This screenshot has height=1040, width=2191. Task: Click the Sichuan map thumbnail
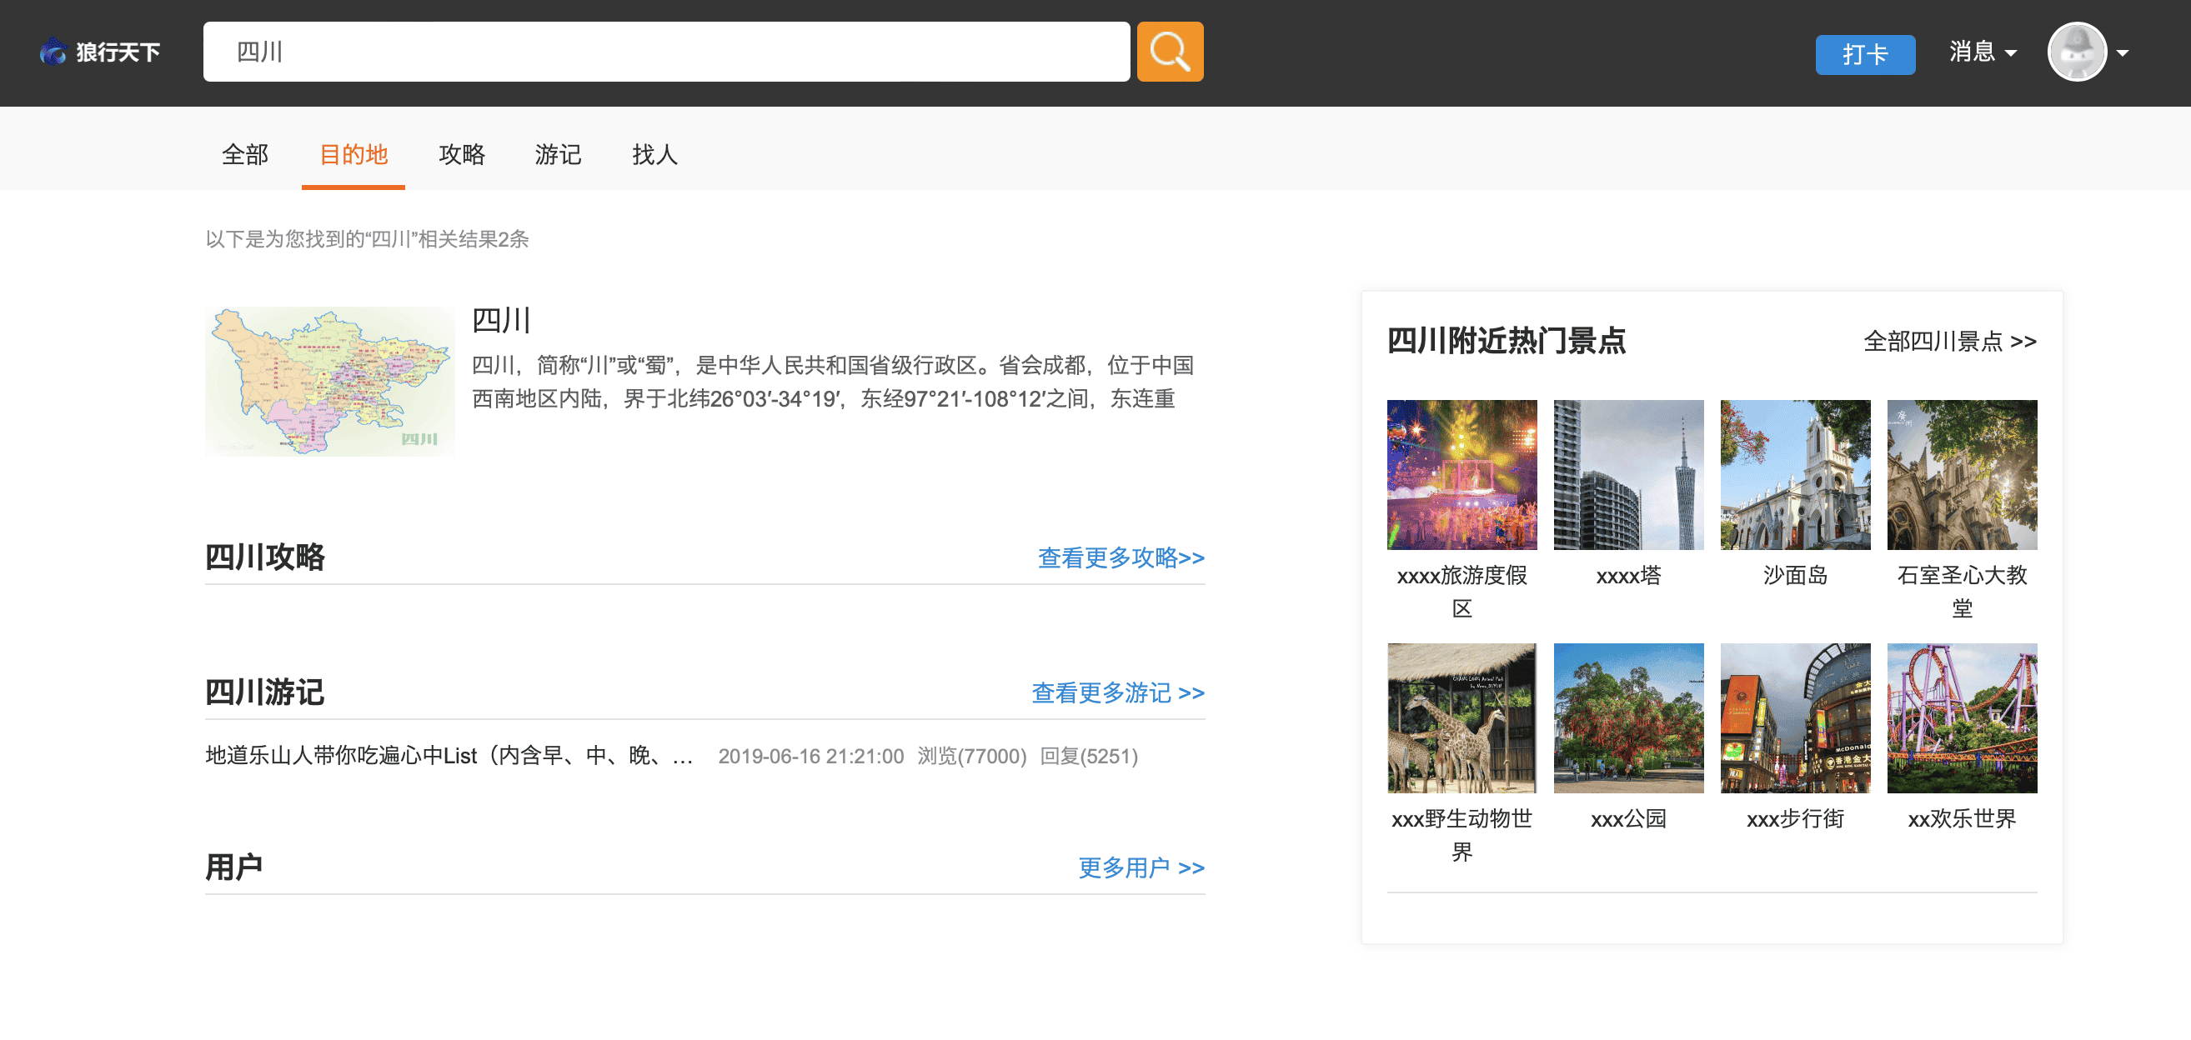330,381
